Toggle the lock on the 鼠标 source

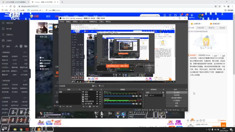(100, 92)
